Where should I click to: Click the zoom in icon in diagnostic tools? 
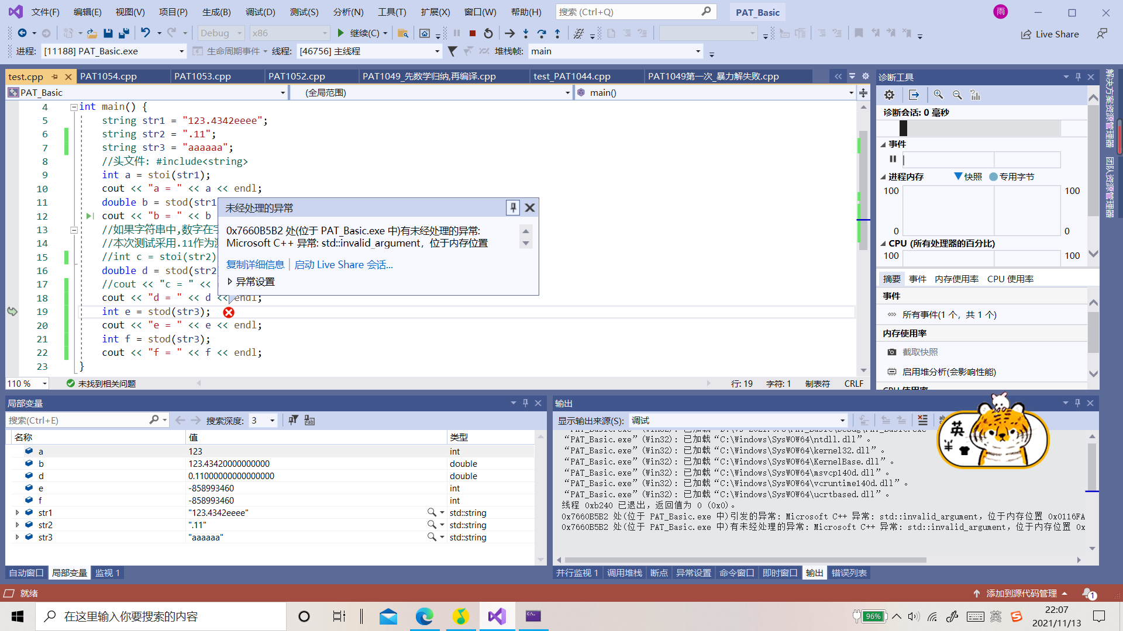pyautogui.click(x=938, y=95)
